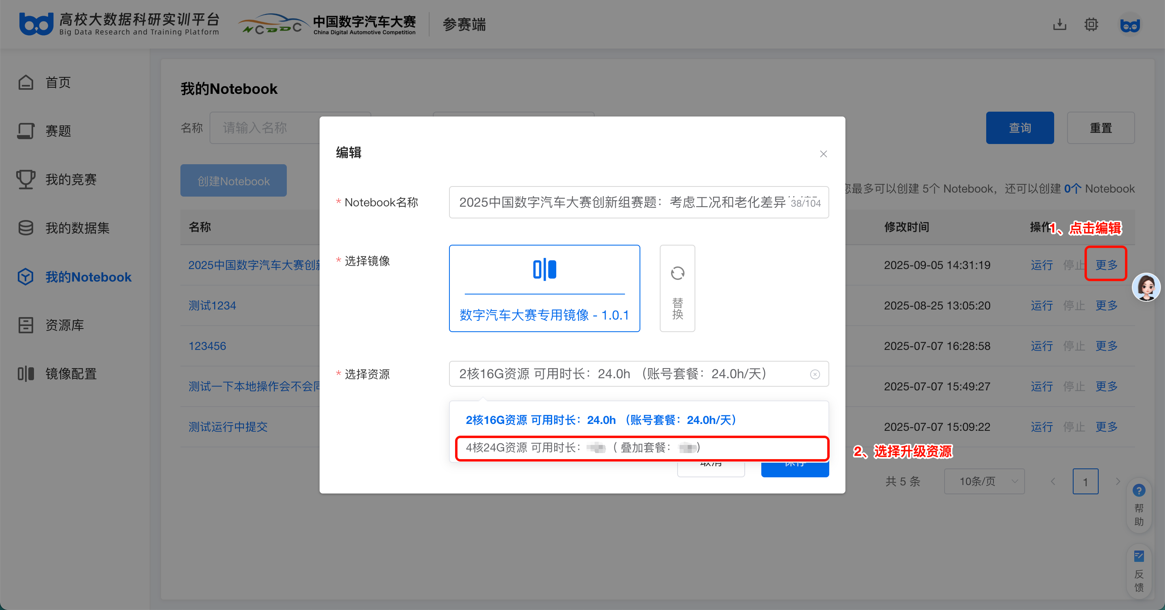Click the replace image refresh icon
The width and height of the screenshot is (1165, 610).
(x=678, y=273)
